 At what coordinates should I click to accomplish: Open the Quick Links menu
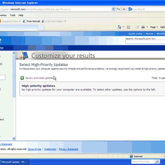tap(135, 34)
